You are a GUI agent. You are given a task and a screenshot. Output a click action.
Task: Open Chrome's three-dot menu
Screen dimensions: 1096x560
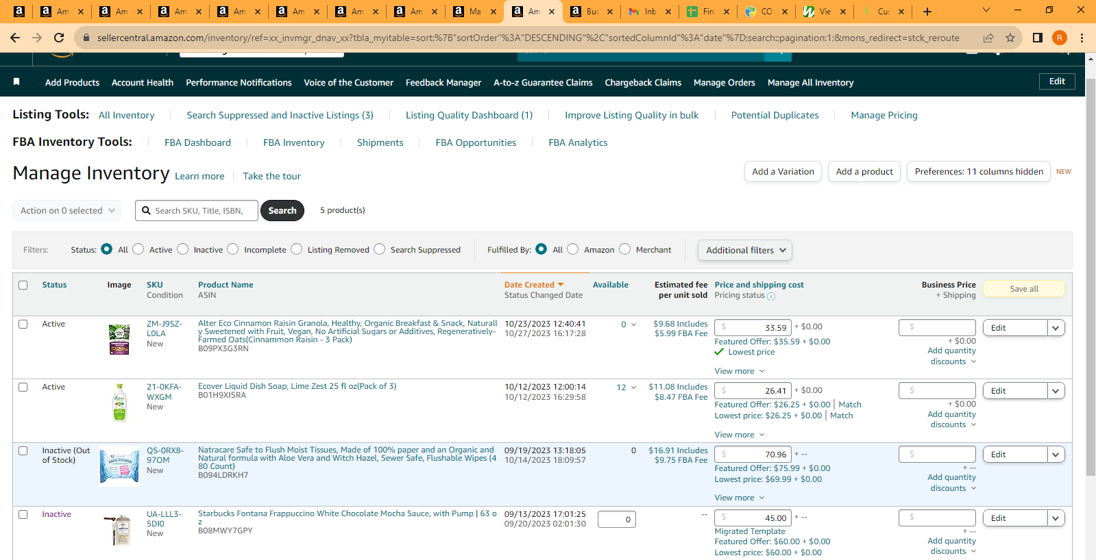tap(1082, 38)
